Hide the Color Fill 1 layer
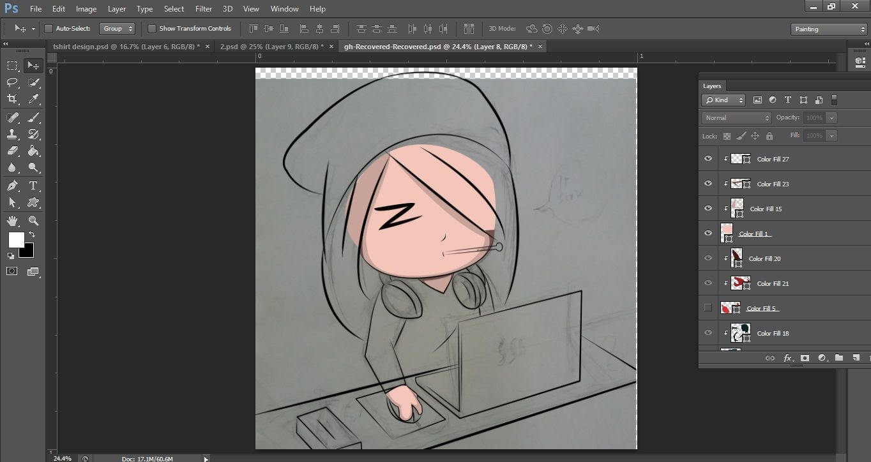 click(x=708, y=234)
